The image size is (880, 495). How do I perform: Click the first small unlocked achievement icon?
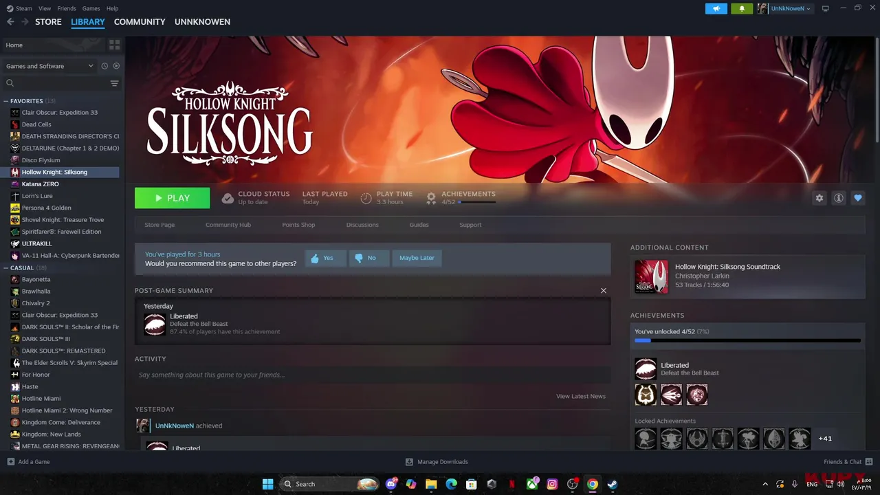coord(646,395)
